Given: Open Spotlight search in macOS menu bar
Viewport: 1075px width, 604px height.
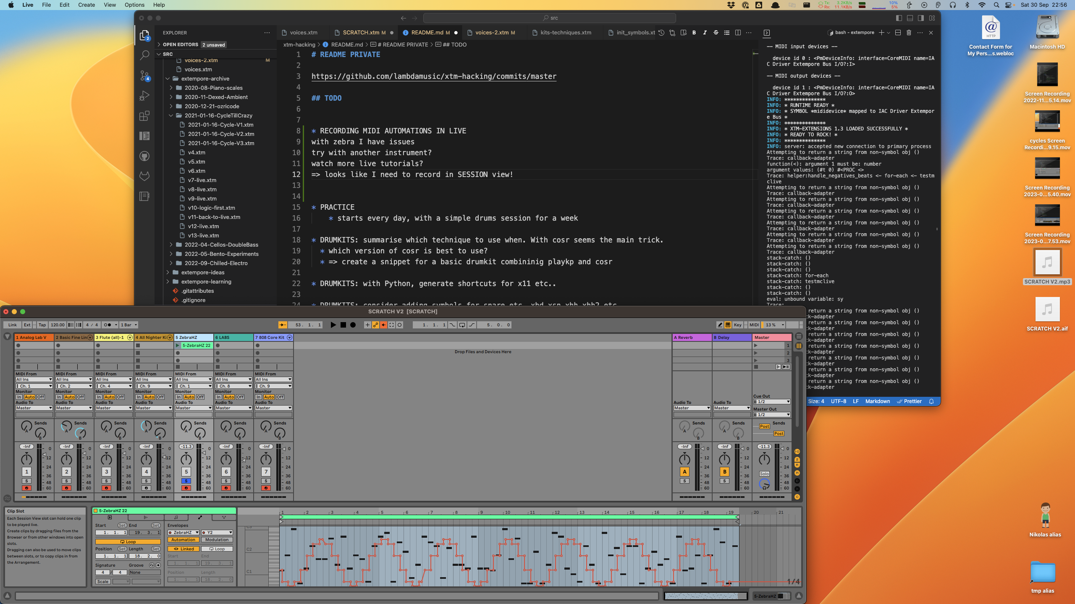Looking at the screenshot, I should click(x=996, y=5).
